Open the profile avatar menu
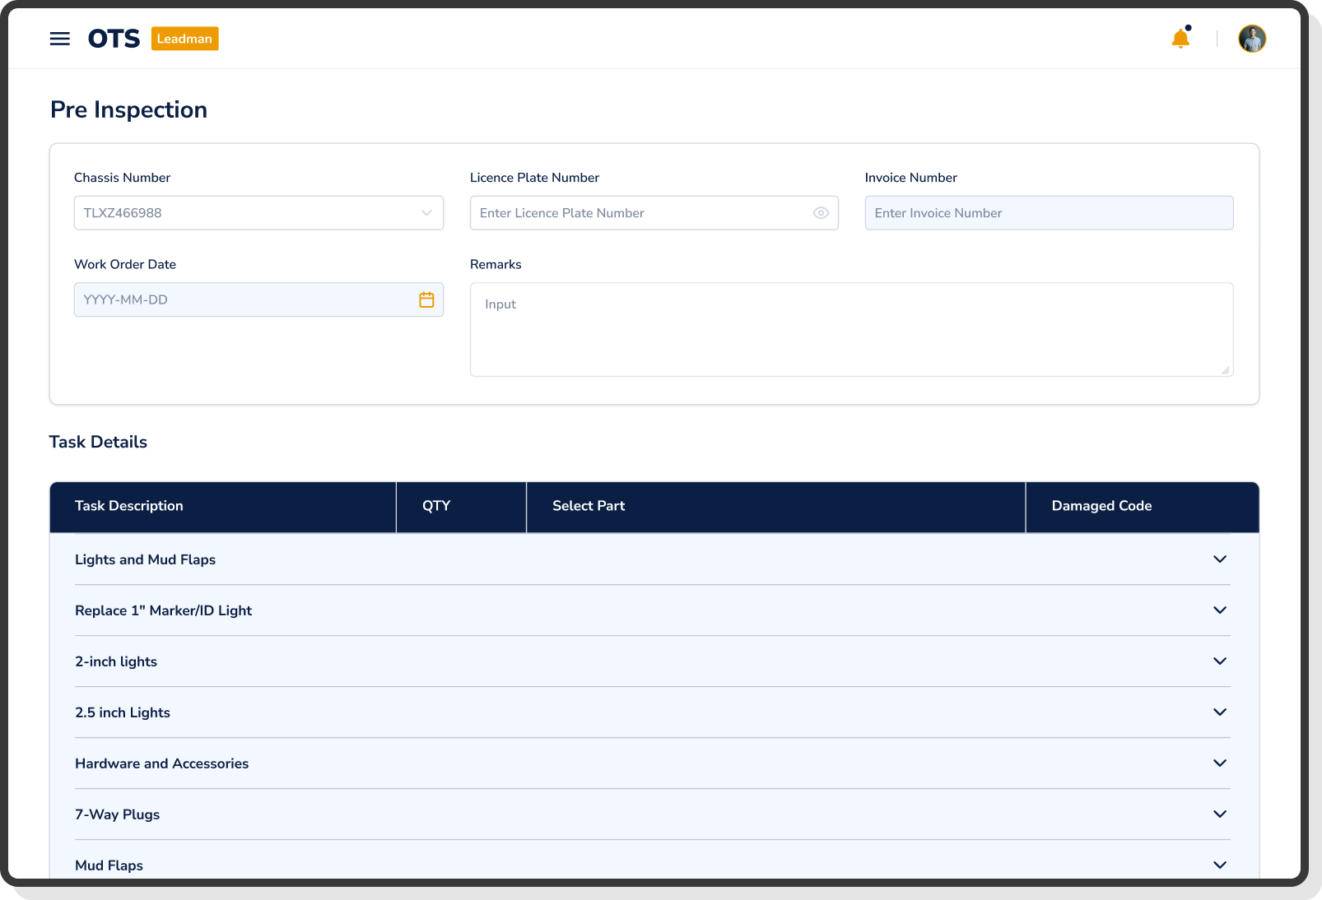The image size is (1322, 900). [1252, 38]
